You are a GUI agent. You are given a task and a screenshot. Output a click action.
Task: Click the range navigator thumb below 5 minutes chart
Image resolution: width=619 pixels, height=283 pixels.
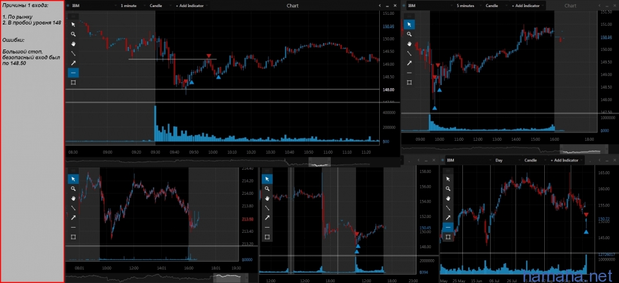(583, 150)
